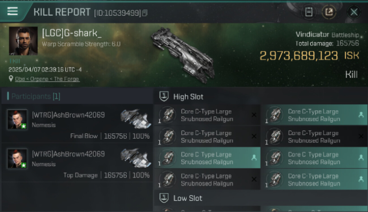Click dropped-item person icon on top-right railgun
368x212 pixels.
pos(361,115)
